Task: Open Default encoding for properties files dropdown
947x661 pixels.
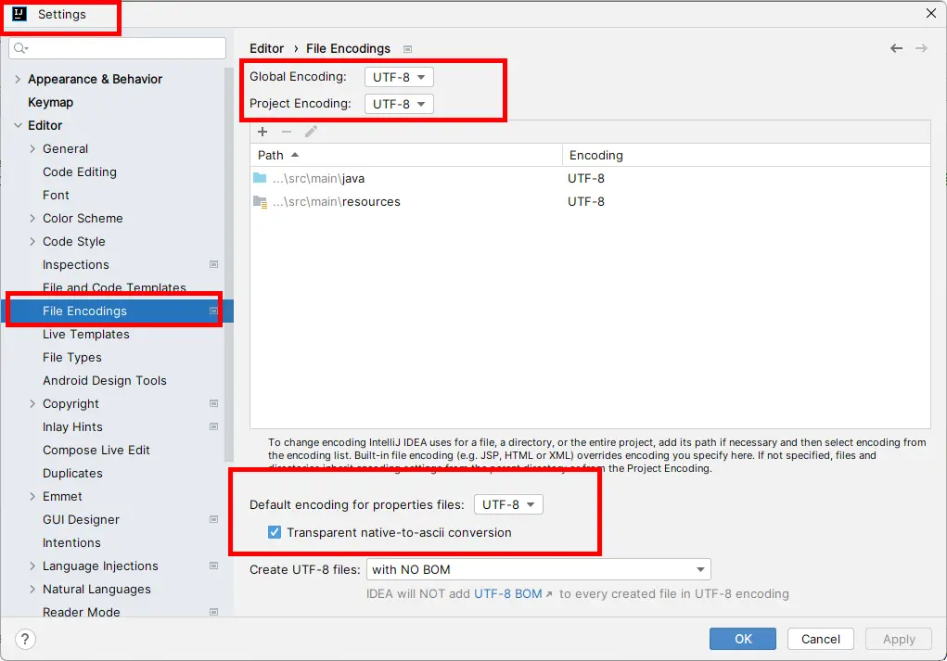Action: pos(508,504)
